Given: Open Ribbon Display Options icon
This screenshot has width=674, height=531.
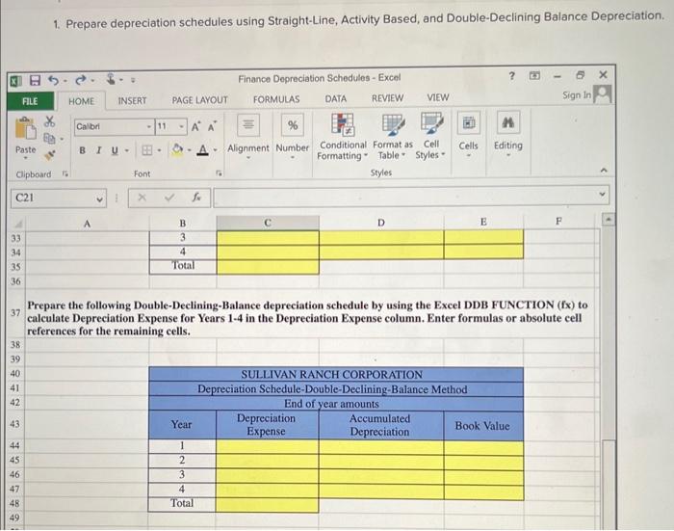Looking at the screenshot, I should pyautogui.click(x=534, y=76).
